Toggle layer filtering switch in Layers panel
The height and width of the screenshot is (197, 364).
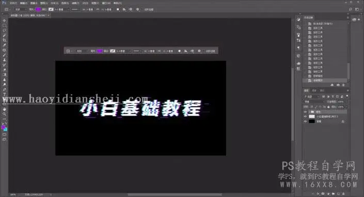(x=347, y=96)
